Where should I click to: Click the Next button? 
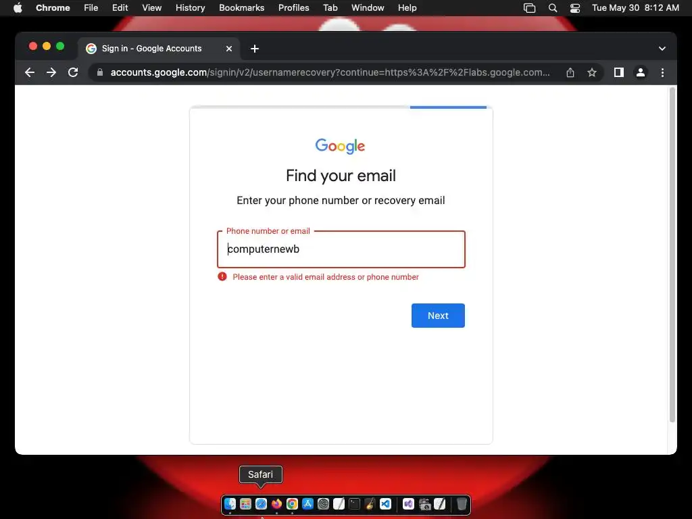[x=438, y=316]
